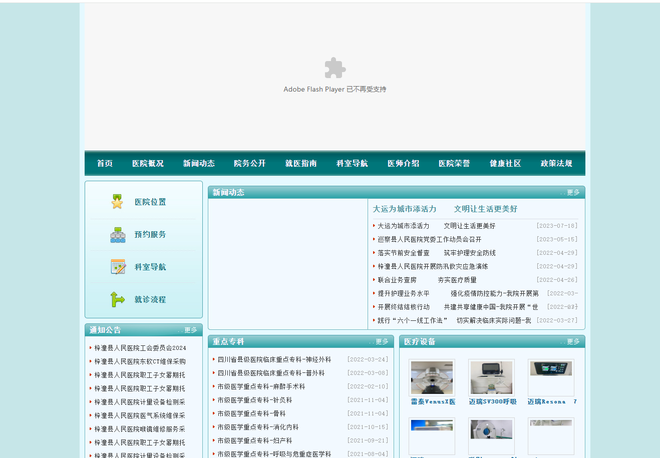
Task: Open 市级医学重点专科-妇产科
Action: 255,440
